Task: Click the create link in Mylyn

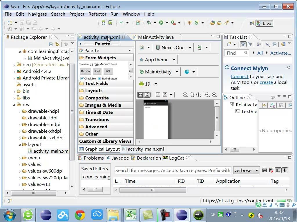Action: pyautogui.click(x=266, y=82)
